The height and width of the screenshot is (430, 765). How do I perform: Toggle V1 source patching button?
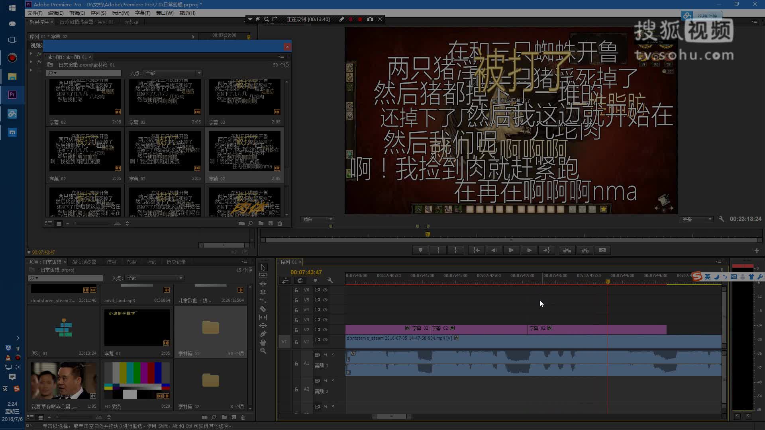[x=284, y=342]
